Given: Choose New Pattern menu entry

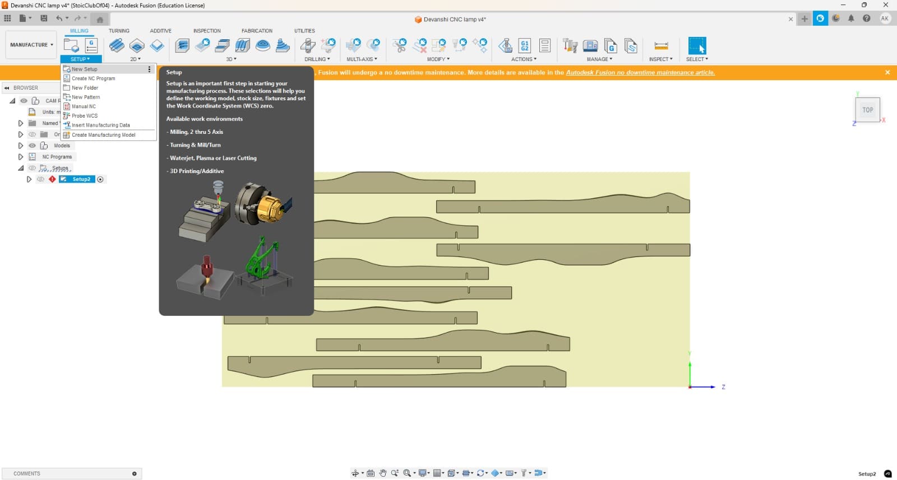Looking at the screenshot, I should coord(108,97).
